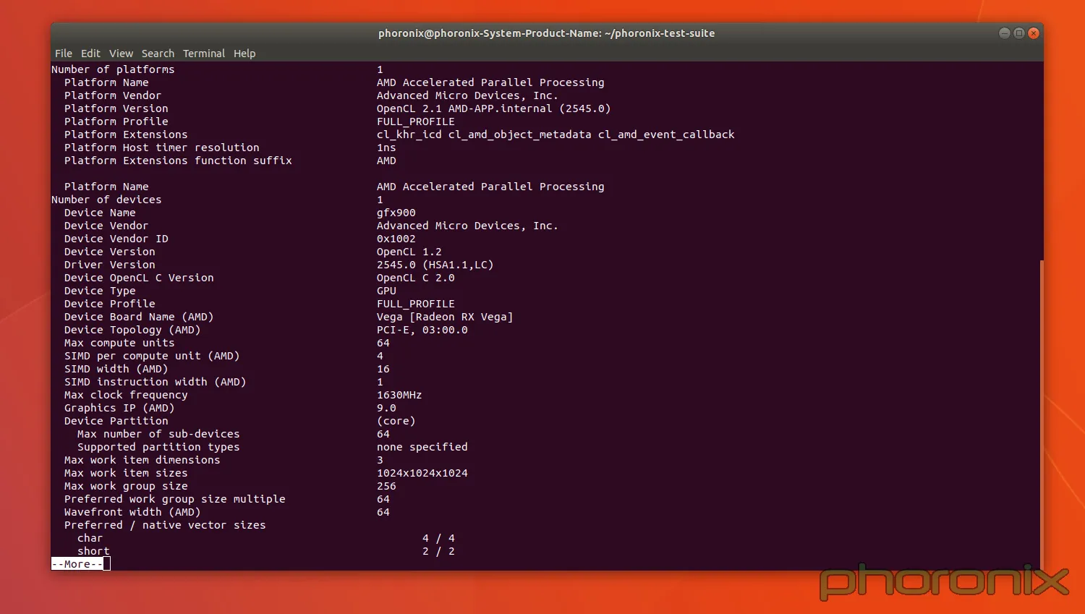Click 'OpenCL 2.1 AMD-APP.internal (2545.0)' value
Image resolution: width=1085 pixels, height=614 pixels.
(493, 108)
